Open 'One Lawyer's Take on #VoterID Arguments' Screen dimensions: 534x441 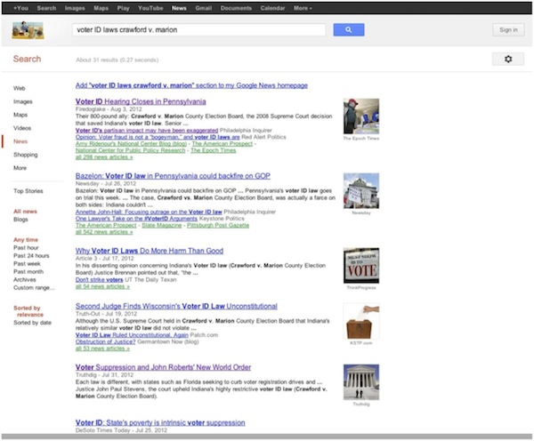[136, 219]
